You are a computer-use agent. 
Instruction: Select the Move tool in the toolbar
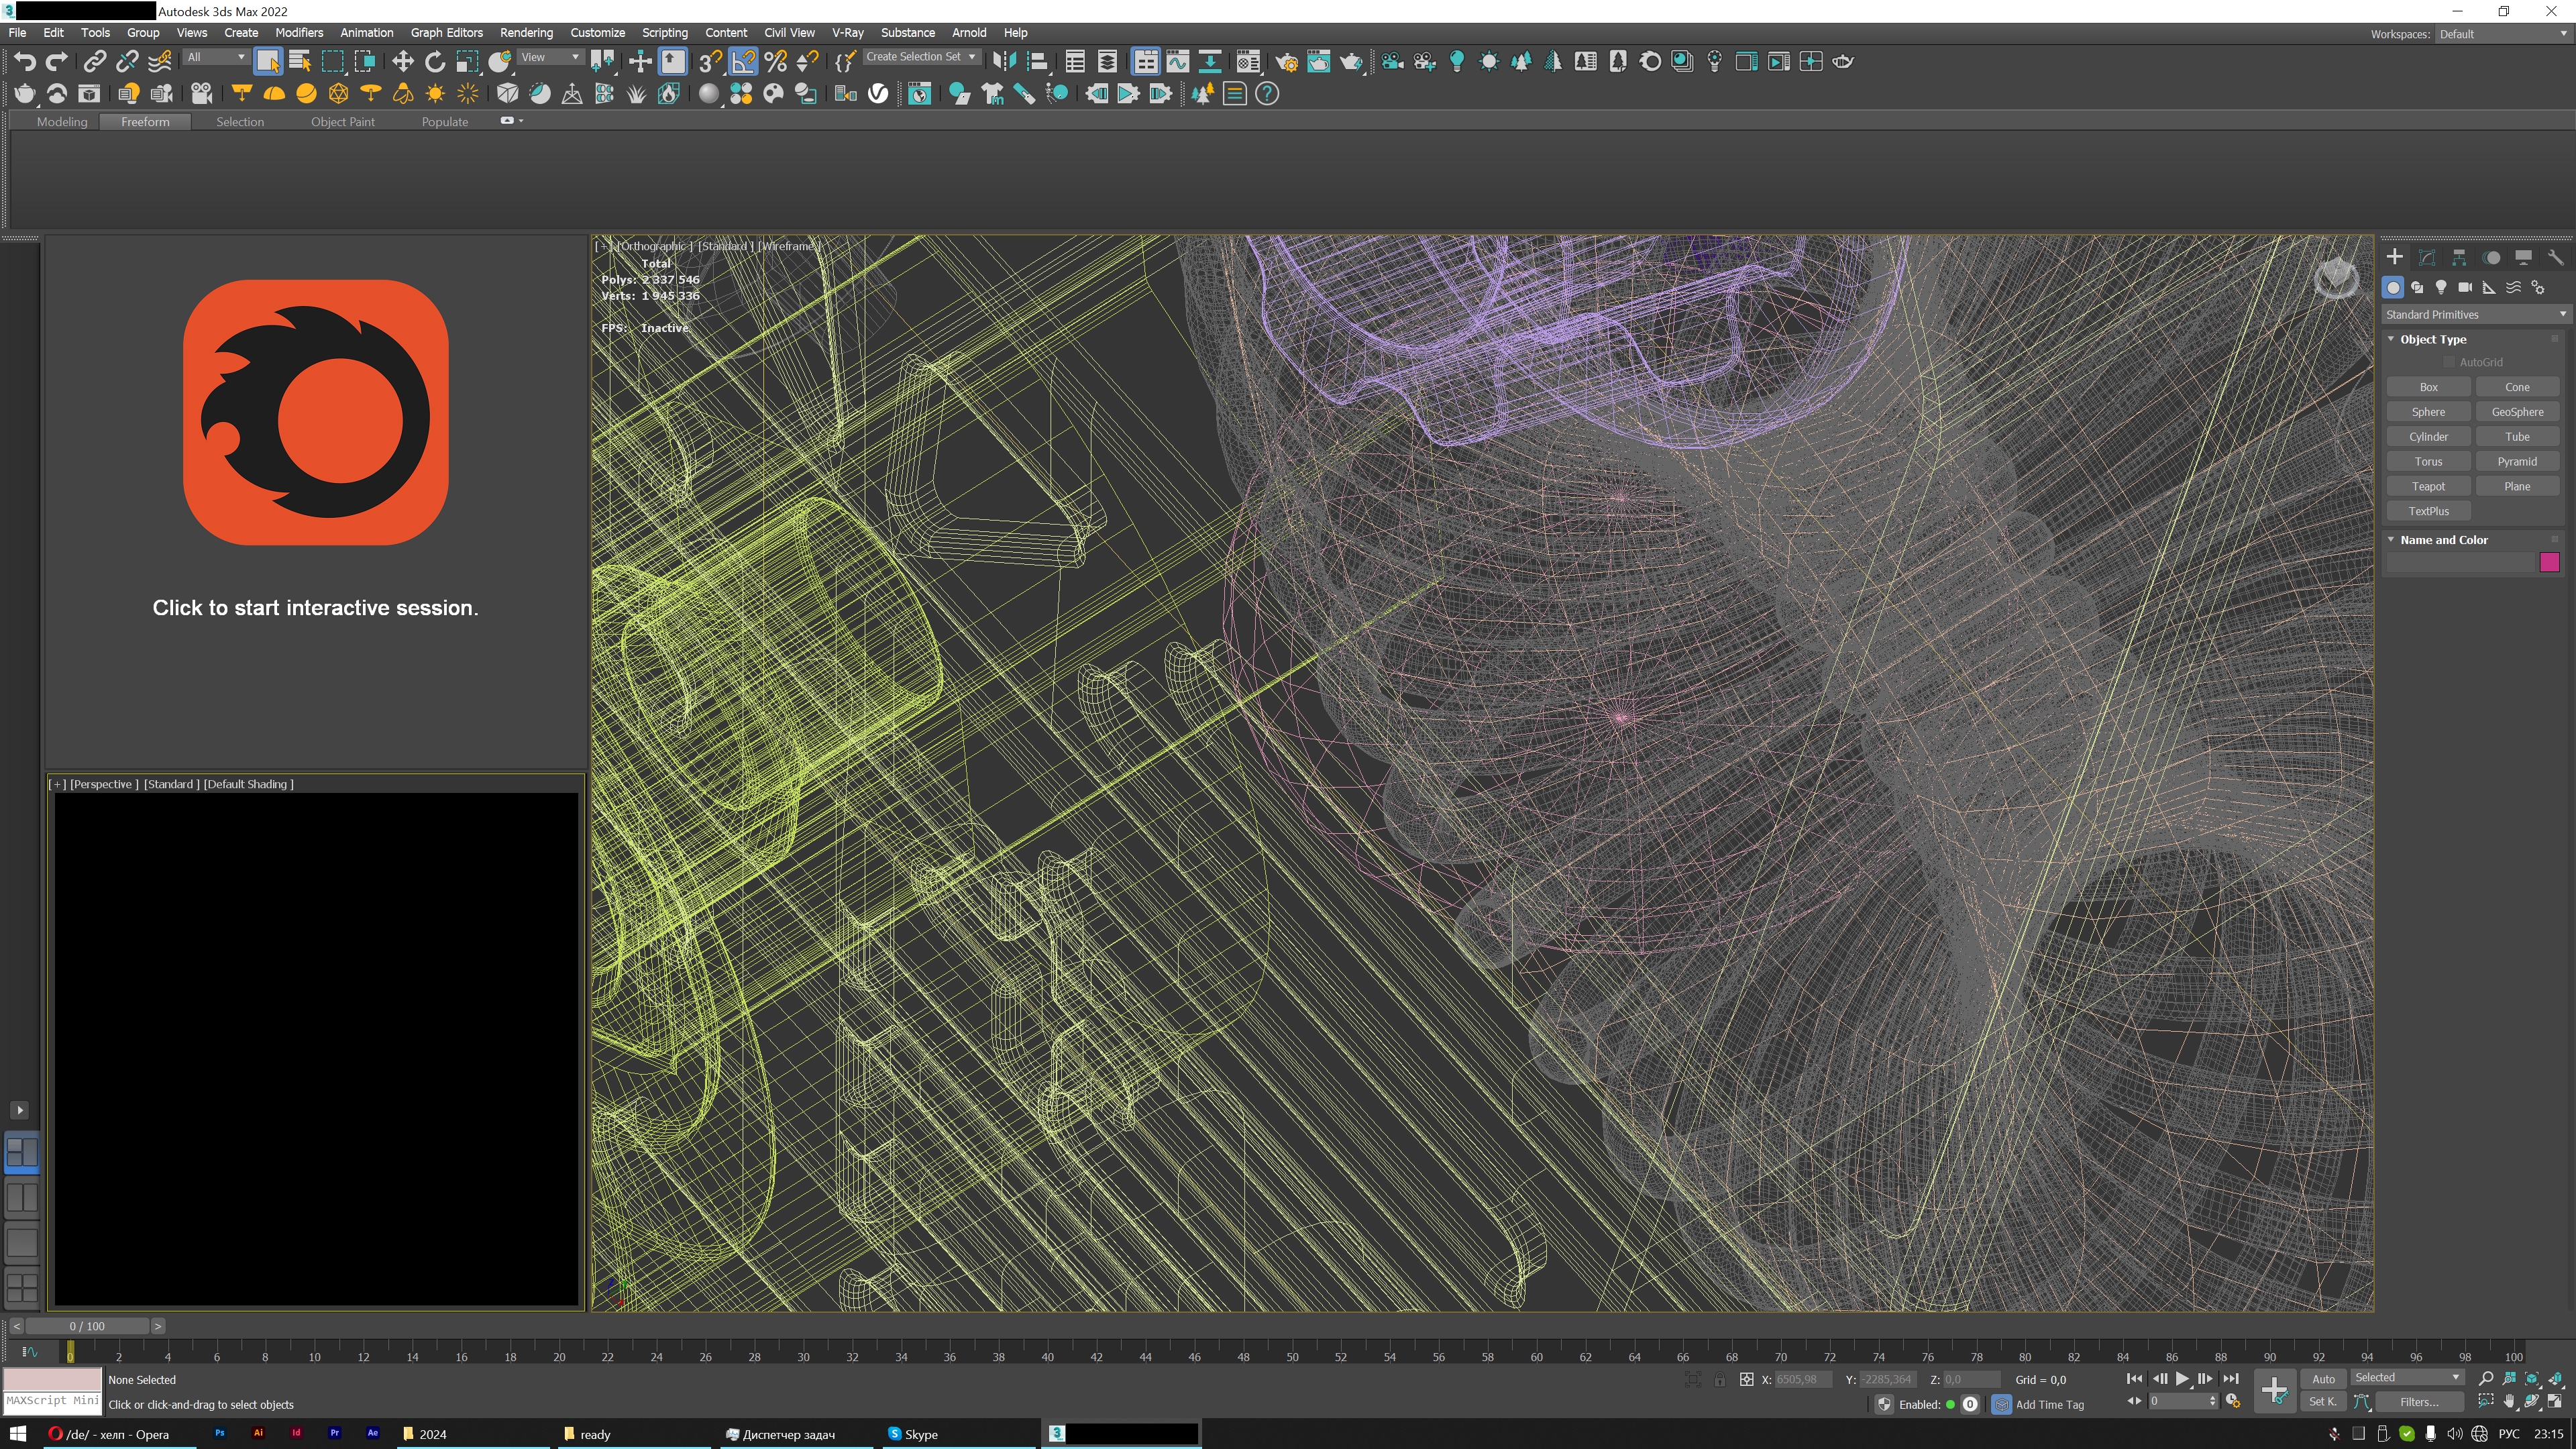[402, 62]
